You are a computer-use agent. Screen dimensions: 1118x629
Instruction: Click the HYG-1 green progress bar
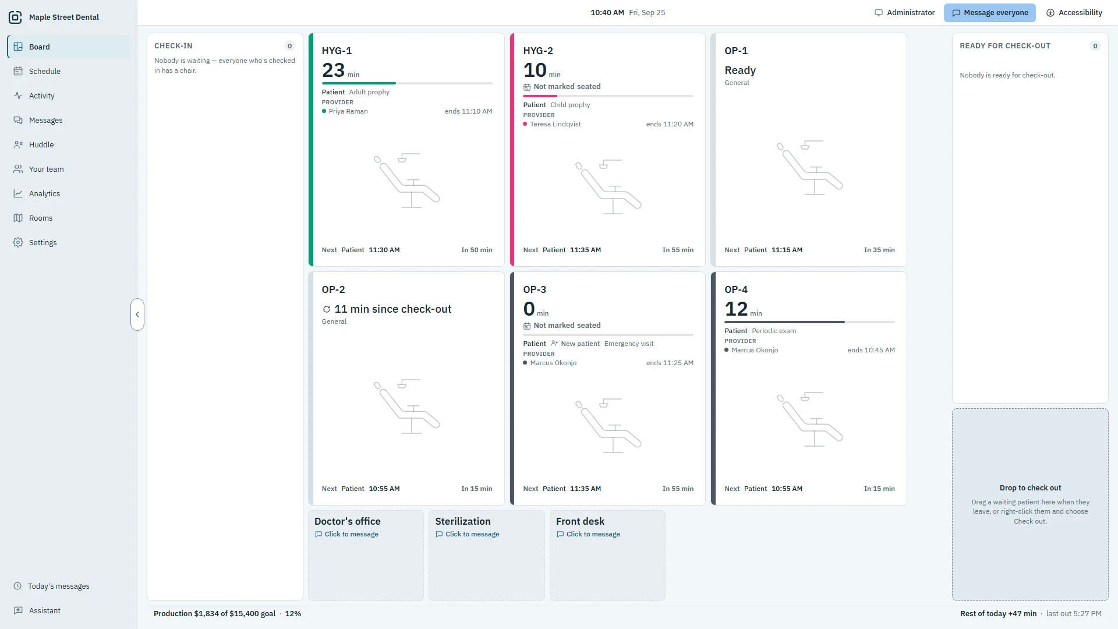tap(407, 83)
